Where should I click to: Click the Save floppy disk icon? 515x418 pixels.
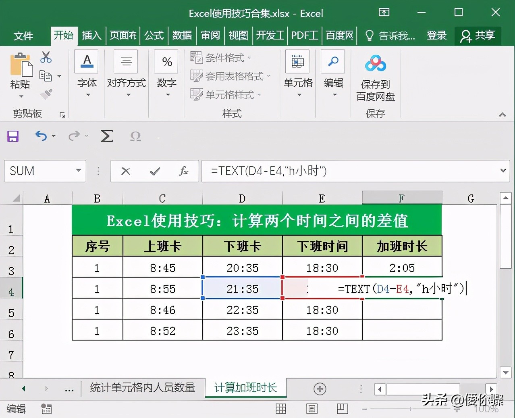pyautogui.click(x=13, y=136)
